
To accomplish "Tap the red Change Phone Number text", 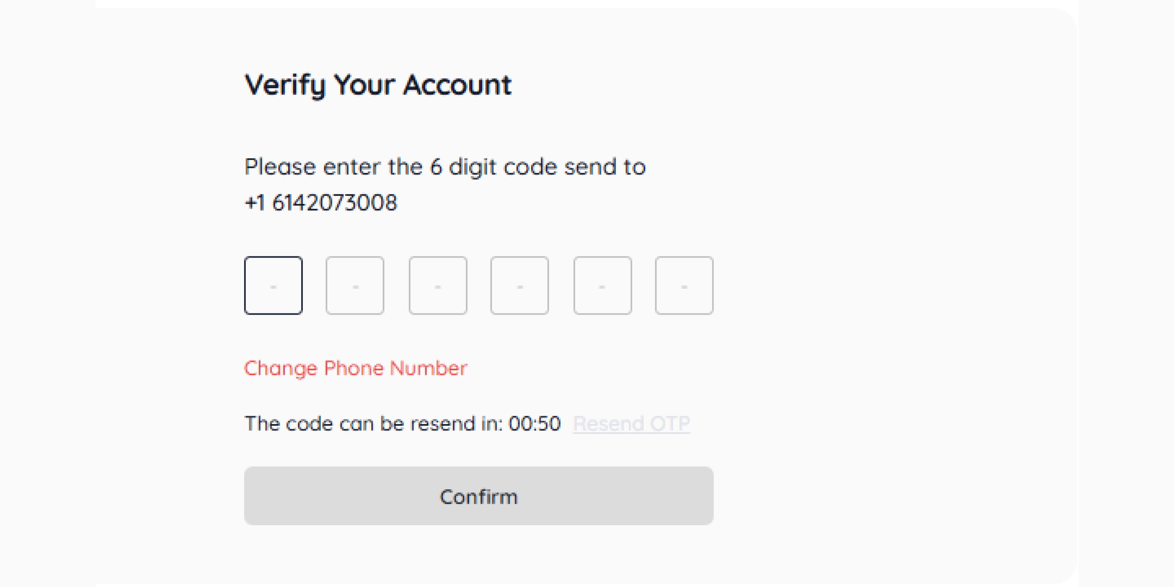I will [355, 368].
